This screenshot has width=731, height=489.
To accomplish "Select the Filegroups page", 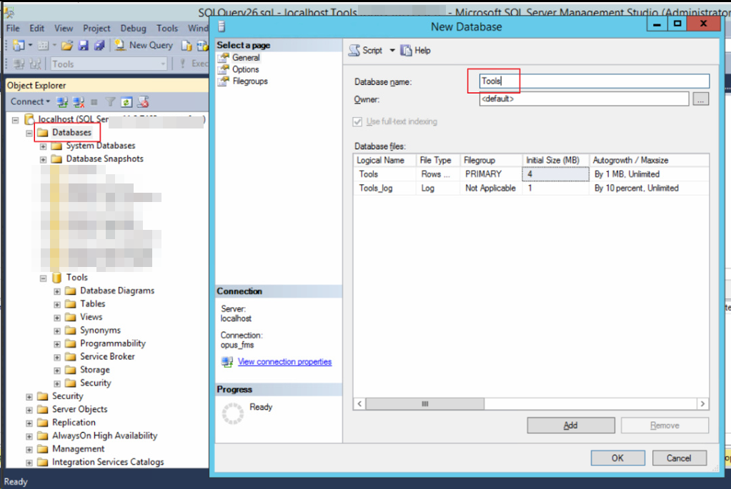I will pos(250,81).
